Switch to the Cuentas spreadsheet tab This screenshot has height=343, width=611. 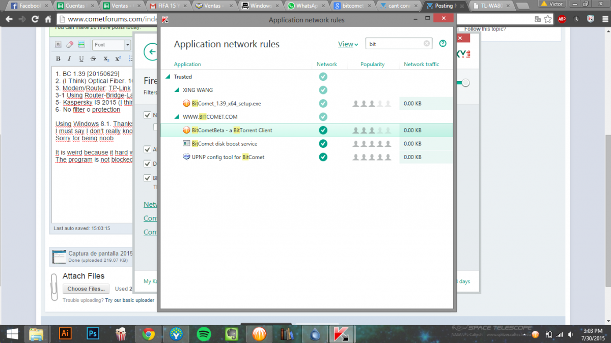pyautogui.click(x=76, y=6)
